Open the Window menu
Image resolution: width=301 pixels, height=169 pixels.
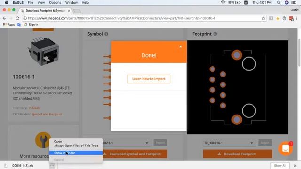[71, 3]
